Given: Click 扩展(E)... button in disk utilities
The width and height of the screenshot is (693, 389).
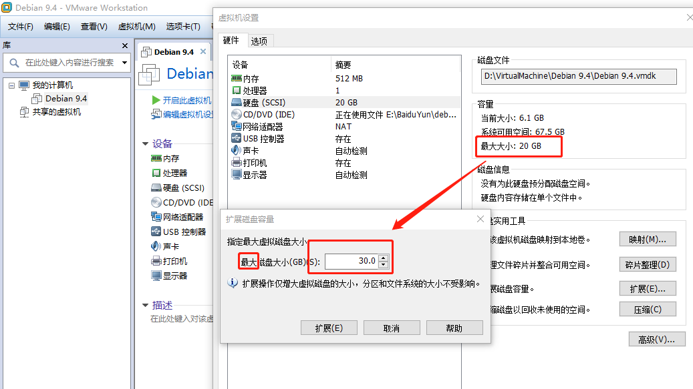Looking at the screenshot, I should [648, 289].
